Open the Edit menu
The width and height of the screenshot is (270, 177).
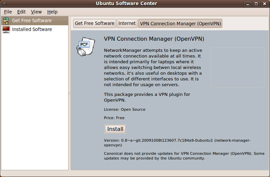tap(21, 12)
